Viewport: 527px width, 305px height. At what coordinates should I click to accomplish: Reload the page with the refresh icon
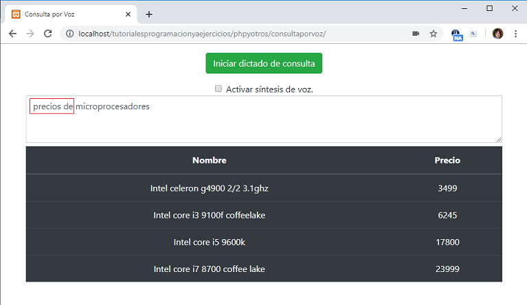47,34
